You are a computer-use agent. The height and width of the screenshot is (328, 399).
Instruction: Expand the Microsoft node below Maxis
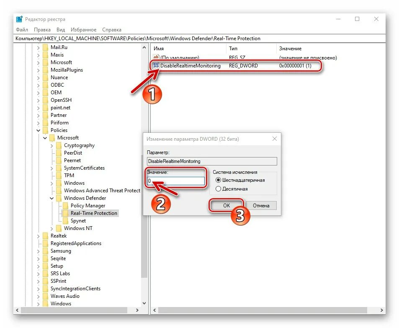click(38, 62)
